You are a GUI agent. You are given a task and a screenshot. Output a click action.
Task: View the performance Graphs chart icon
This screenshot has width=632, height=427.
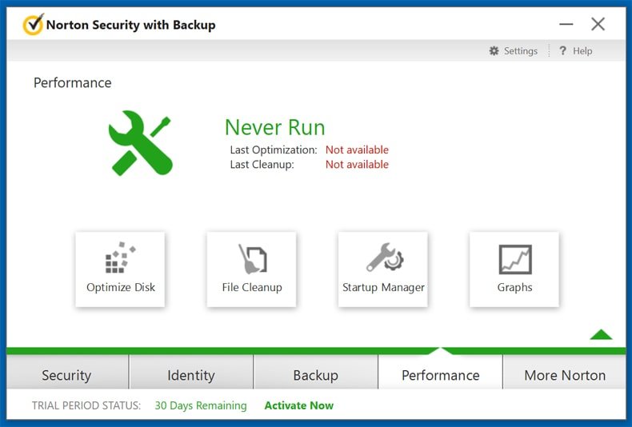[x=515, y=259]
